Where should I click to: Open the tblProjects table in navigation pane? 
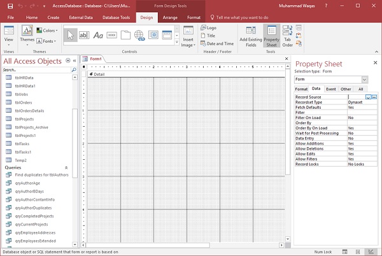(26, 118)
